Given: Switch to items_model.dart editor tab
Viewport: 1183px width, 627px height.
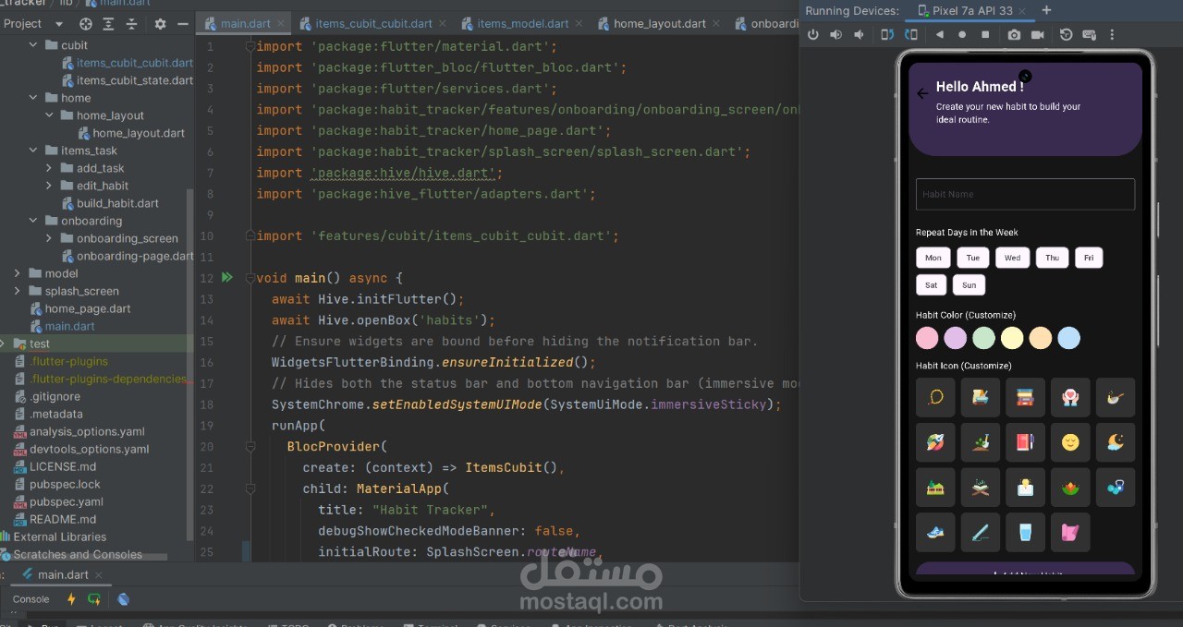Looking at the screenshot, I should (514, 23).
